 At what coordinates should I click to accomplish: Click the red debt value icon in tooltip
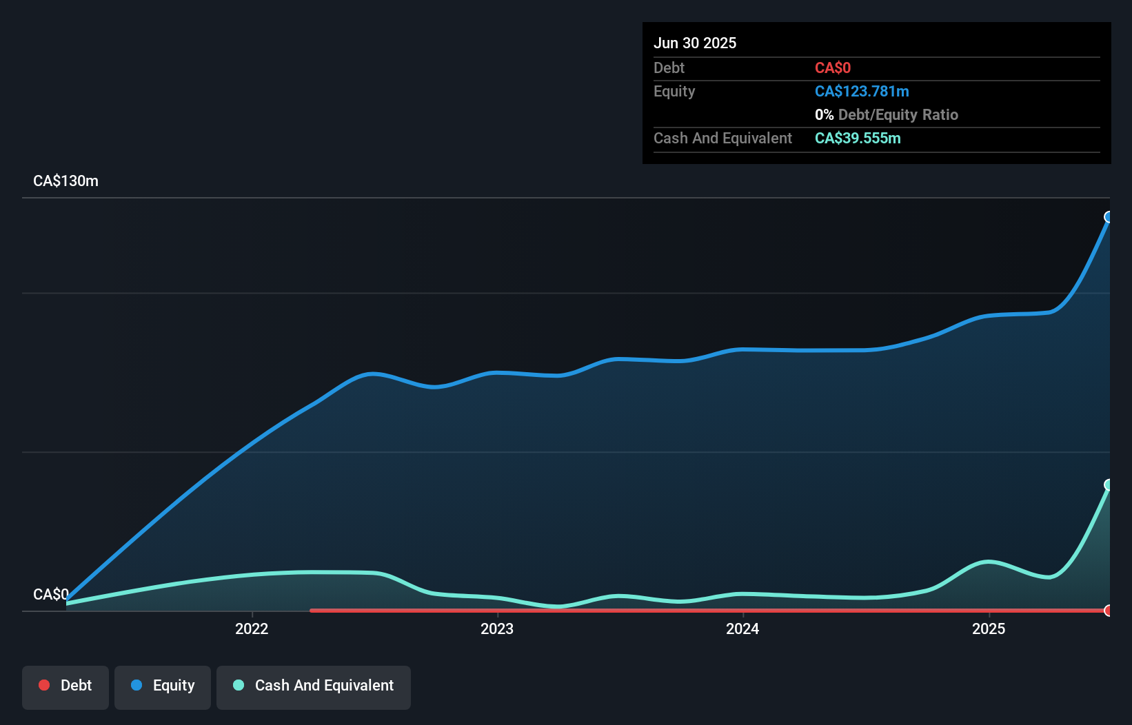pyautogui.click(x=833, y=68)
